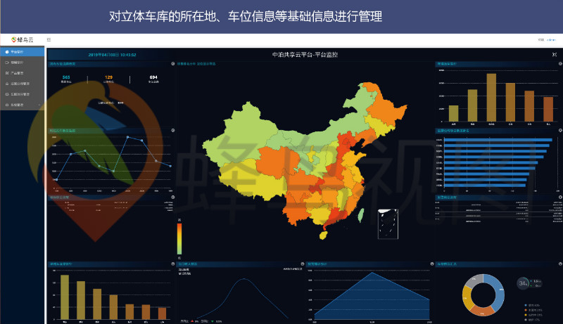Viewport: 563px width, 324px height.
Task: Click the 蜂鸟云 logo
Action: click(23, 40)
